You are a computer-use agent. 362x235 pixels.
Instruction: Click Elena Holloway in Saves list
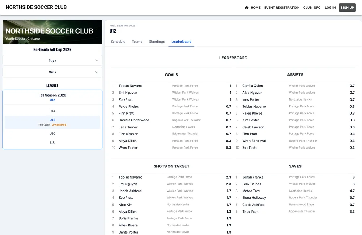(254, 198)
